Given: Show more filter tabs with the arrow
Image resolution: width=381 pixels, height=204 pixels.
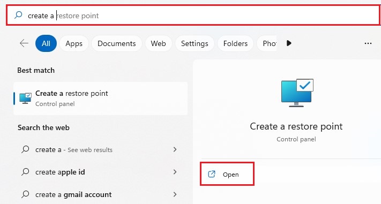Looking at the screenshot, I should tap(289, 43).
